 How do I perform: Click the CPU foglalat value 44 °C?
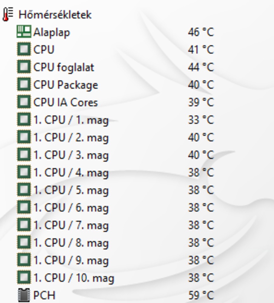point(201,67)
